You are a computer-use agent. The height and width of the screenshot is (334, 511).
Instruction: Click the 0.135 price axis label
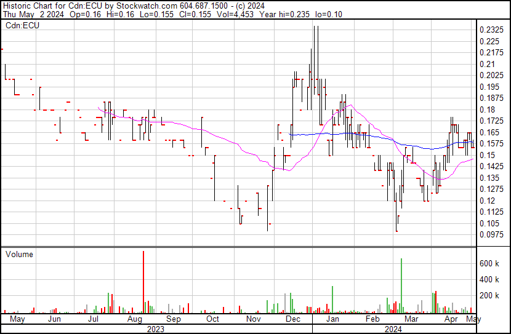[x=489, y=178]
